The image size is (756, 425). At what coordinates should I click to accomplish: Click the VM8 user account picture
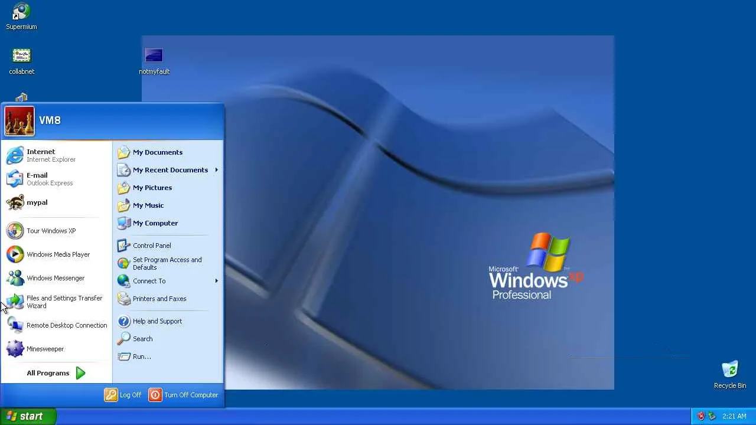pos(19,121)
